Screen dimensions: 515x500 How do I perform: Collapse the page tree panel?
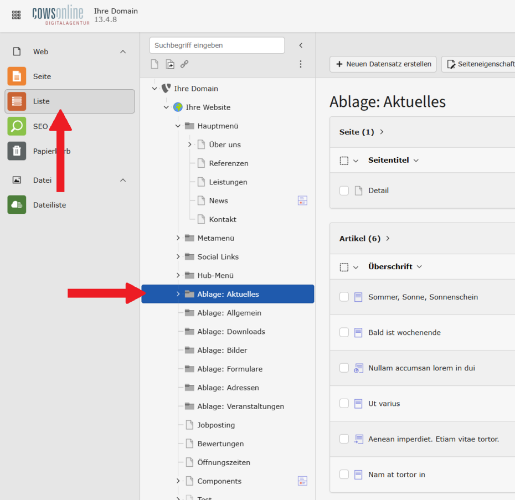301,45
